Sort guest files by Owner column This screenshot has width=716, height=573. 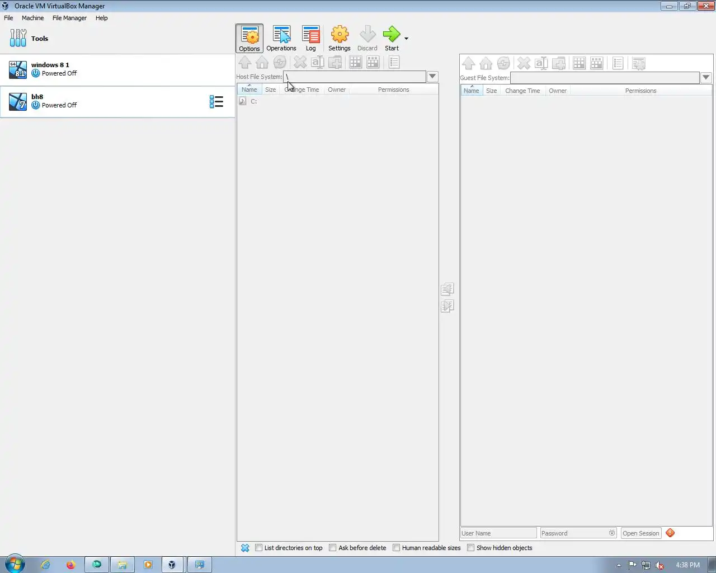point(558,91)
